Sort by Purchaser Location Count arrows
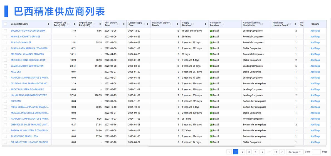The image size is (331, 156). [295, 24]
